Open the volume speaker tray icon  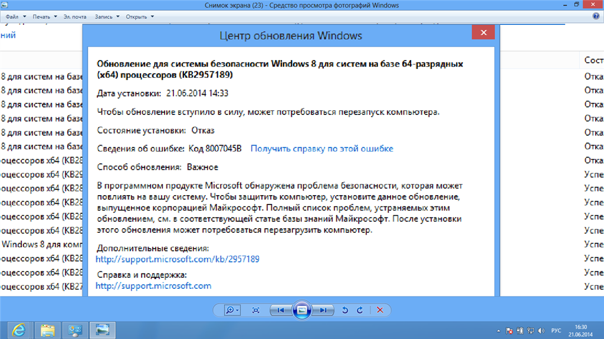coord(541,331)
